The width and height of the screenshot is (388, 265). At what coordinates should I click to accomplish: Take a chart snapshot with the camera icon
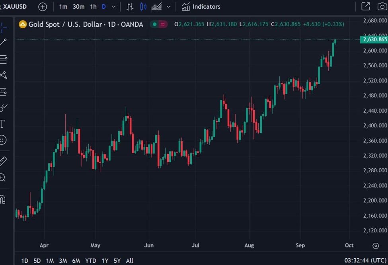(x=382, y=6)
